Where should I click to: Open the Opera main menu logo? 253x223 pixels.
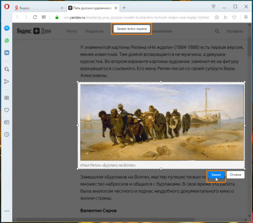7,7
